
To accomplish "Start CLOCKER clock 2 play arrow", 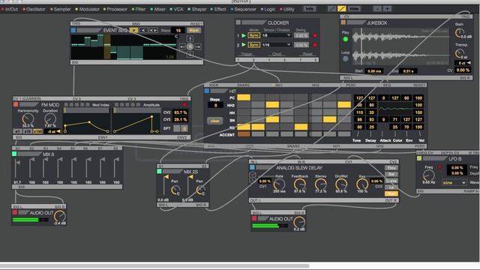I will click(x=244, y=45).
